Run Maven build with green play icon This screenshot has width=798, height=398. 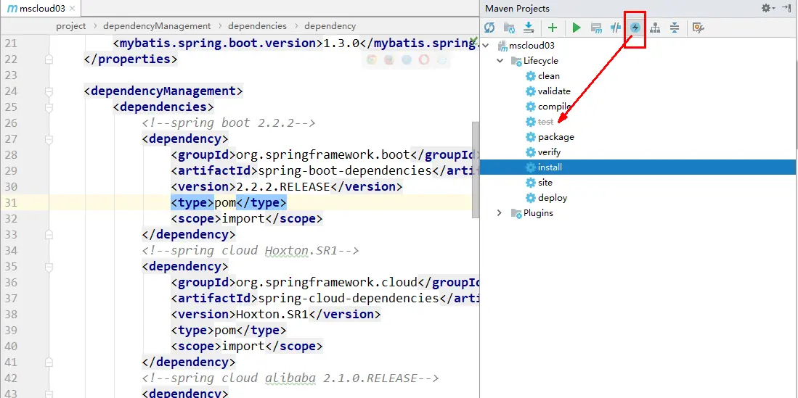[x=577, y=28]
